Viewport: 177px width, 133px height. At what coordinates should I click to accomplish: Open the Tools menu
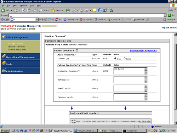click(x=32, y=6)
